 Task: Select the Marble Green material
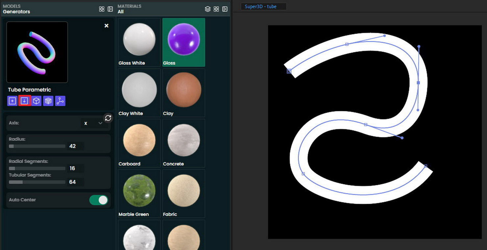[x=139, y=193]
